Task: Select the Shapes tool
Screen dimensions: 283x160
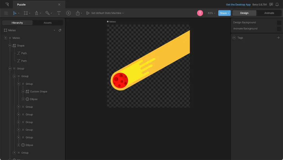Action: (47, 13)
